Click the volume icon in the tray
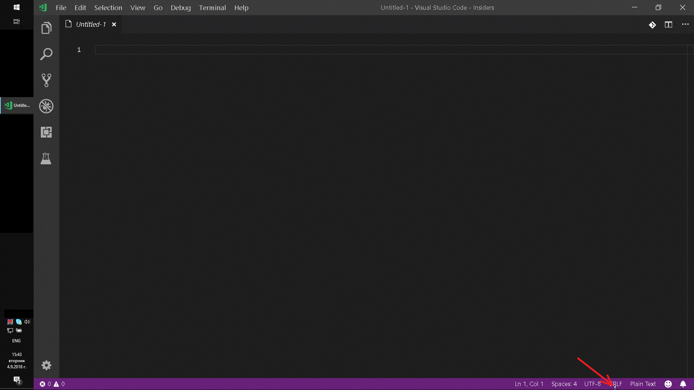This screenshot has width=694, height=390. [x=27, y=321]
